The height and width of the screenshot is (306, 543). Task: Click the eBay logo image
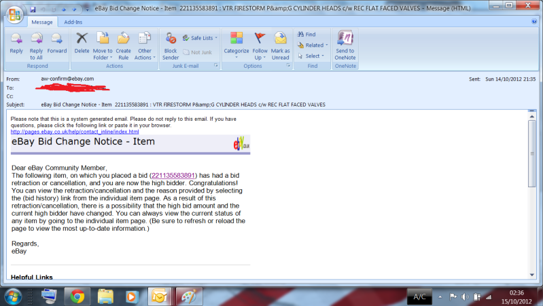[241, 143]
